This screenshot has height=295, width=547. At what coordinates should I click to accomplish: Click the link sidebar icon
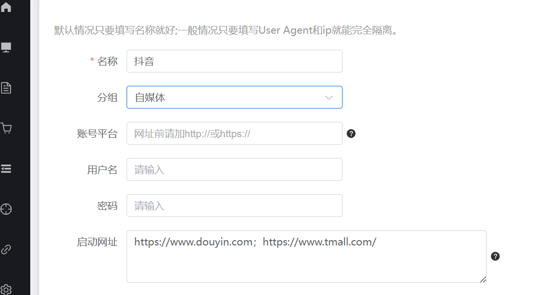pos(7,249)
